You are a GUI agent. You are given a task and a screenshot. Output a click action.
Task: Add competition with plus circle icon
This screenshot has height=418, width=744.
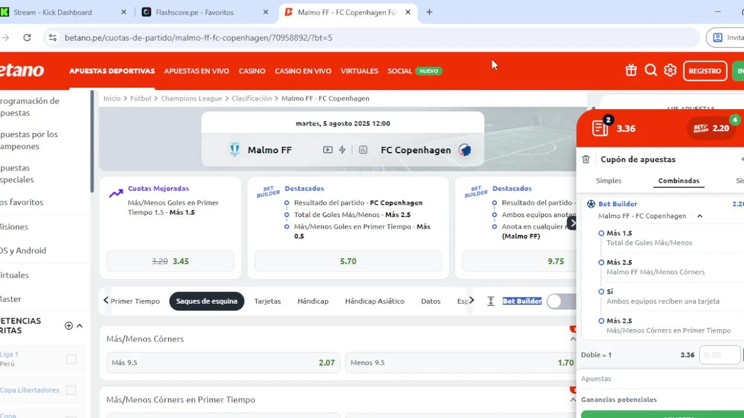69,326
